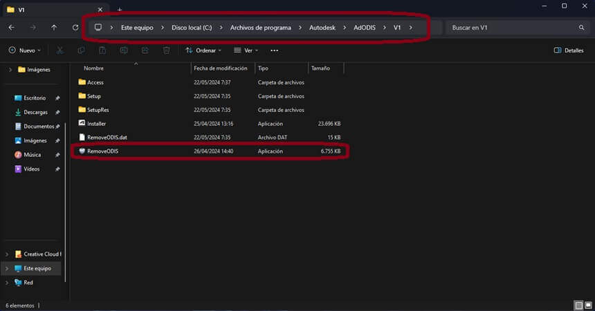Select Este equipo in sidebar
595x311 pixels.
click(x=33, y=268)
